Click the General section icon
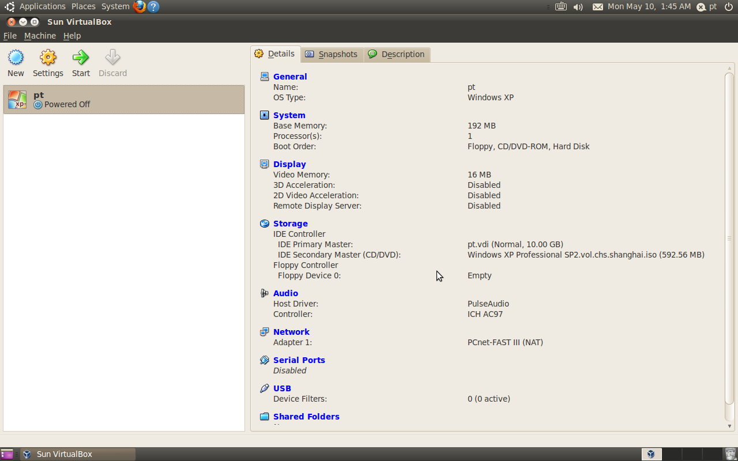 point(265,77)
